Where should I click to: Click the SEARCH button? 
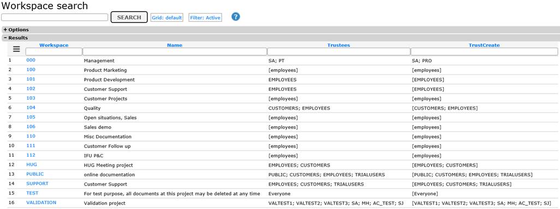tap(129, 17)
